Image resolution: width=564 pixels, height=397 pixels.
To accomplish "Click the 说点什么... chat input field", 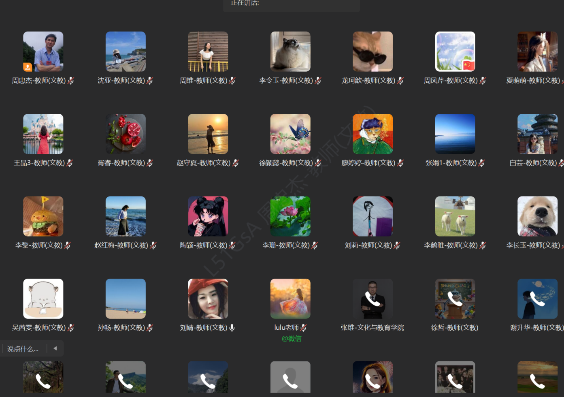I will [23, 349].
